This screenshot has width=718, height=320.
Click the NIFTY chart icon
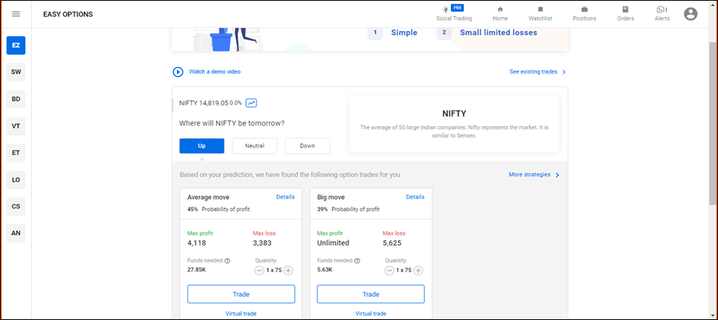coord(251,103)
